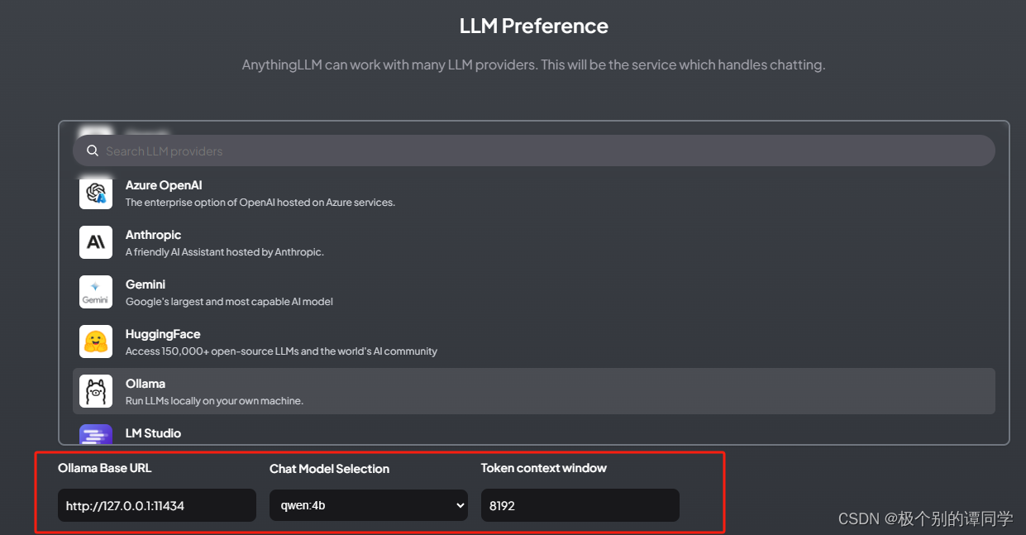This screenshot has height=535, width=1026.
Task: Click the Anthropic logo icon
Action: (x=96, y=242)
